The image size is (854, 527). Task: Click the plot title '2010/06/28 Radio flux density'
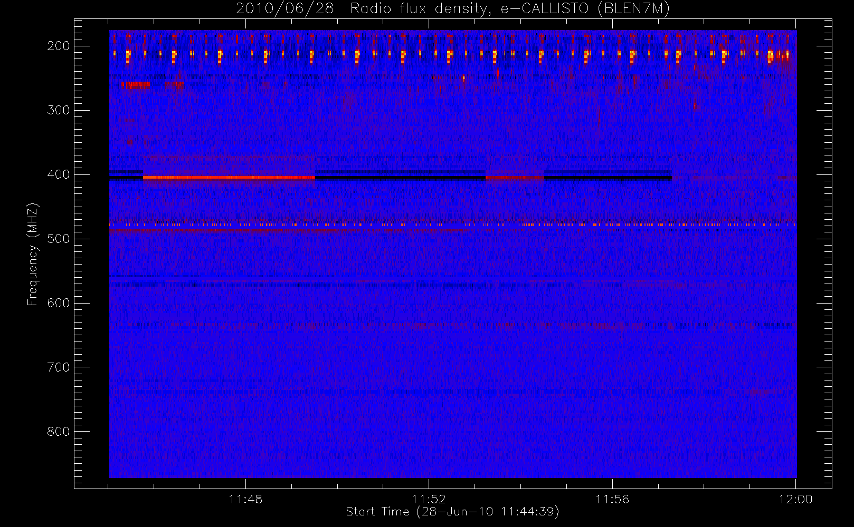[x=453, y=9]
